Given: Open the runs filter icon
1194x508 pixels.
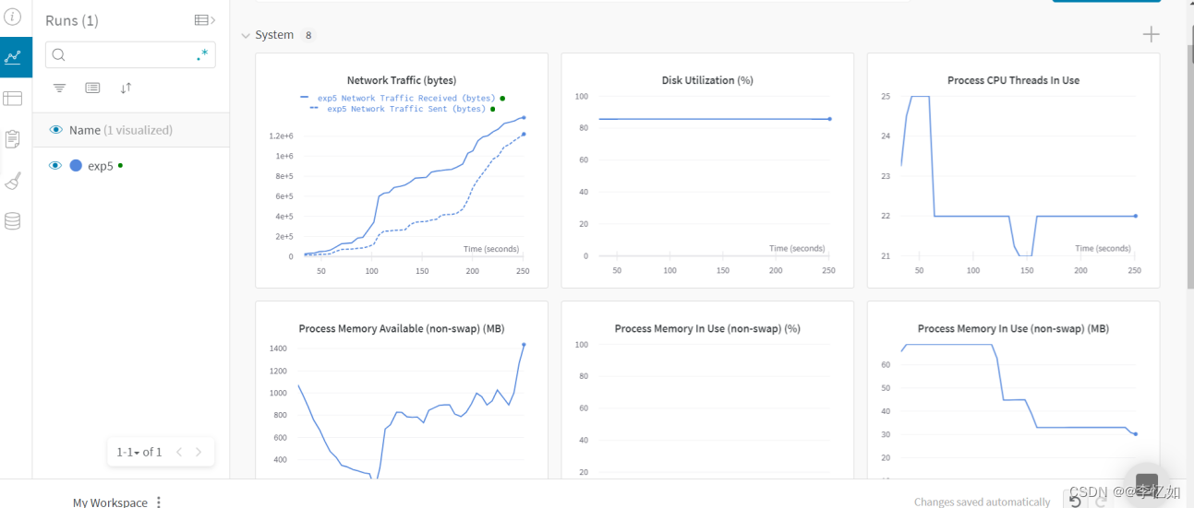Looking at the screenshot, I should 59,88.
